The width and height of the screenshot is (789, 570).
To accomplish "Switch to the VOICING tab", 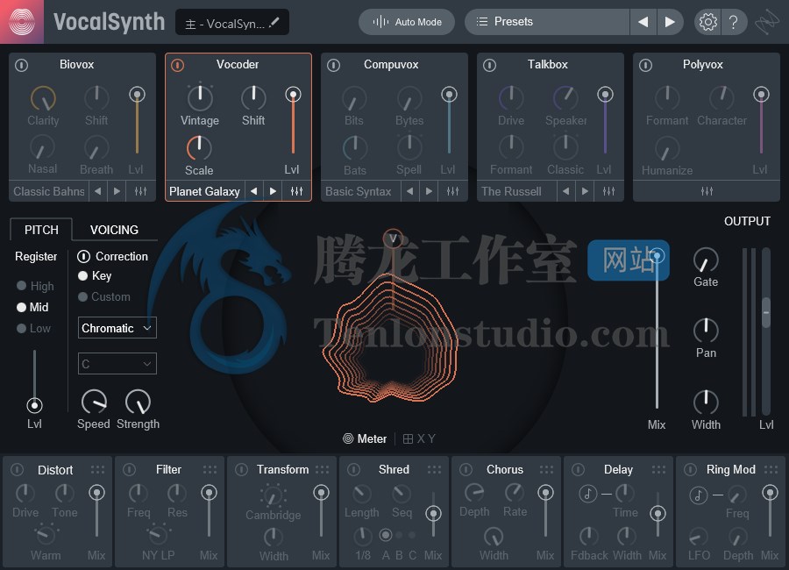I will click(114, 230).
